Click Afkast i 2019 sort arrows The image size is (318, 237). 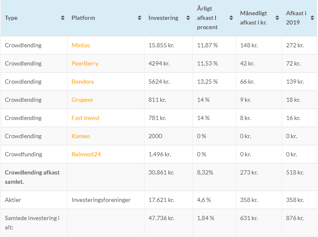pos(312,18)
